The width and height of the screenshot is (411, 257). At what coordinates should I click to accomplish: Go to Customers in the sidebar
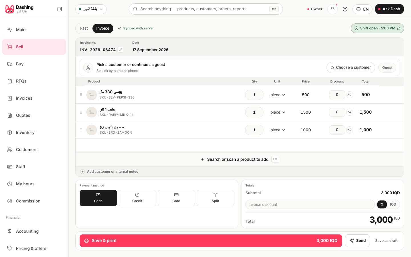tap(34, 150)
